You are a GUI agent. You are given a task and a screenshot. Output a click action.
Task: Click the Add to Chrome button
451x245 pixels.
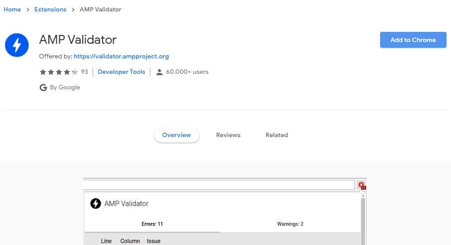coord(413,40)
